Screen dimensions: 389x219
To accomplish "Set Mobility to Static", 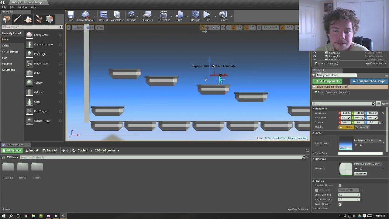I will click(x=346, y=127).
